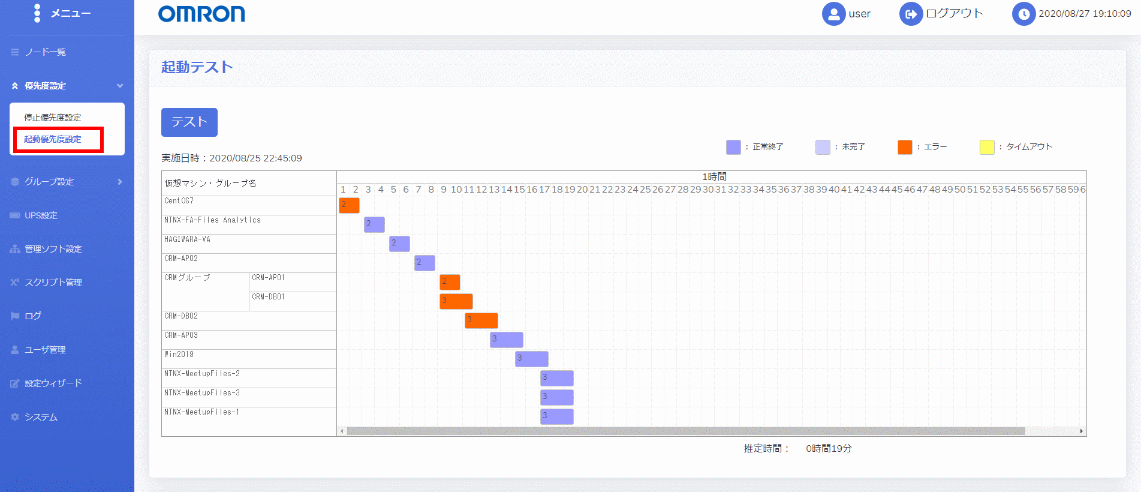Image resolution: width=1141 pixels, height=492 pixels.
Task: Open 起動優先度設定 in the submenu
Action: coord(53,139)
